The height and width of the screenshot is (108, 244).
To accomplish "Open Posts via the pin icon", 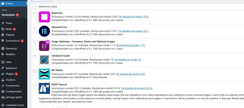I will pos(3,23).
